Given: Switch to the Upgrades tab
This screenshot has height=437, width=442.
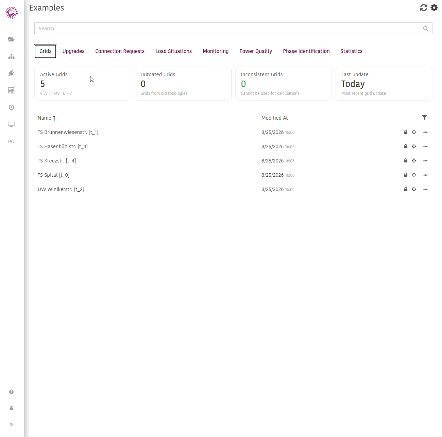Looking at the screenshot, I should pos(73,51).
